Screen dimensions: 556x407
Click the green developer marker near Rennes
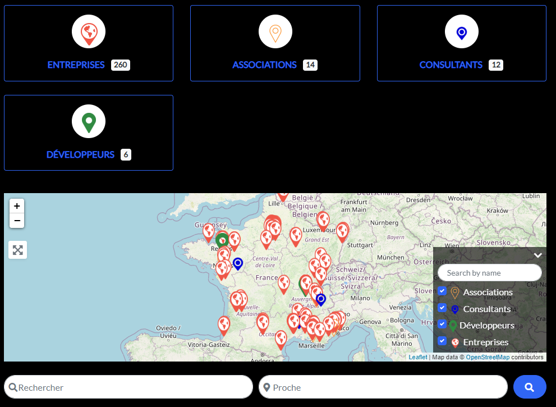point(222,241)
